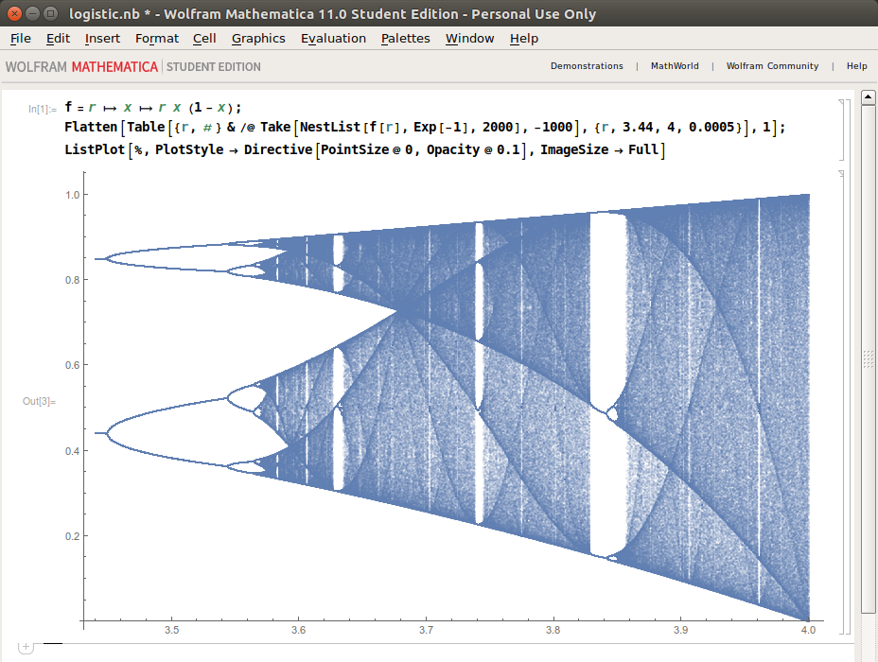Click the plus new-cell insertion button
This screenshot has height=662, width=878.
click(26, 647)
